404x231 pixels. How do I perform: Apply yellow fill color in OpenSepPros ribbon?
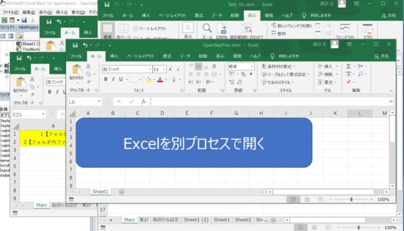coord(148,80)
